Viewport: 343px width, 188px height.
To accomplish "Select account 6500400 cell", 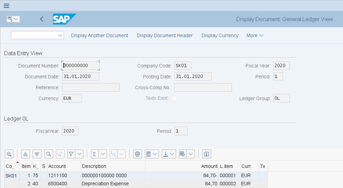I will click(64, 184).
